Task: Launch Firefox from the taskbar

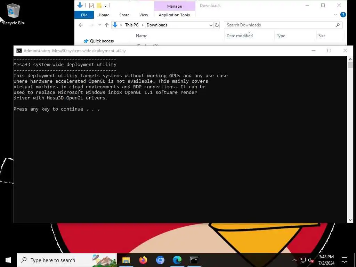Action: pos(143,260)
